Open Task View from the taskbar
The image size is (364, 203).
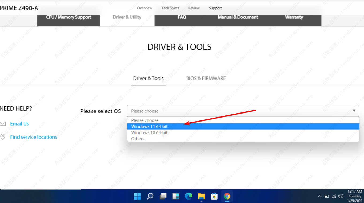click(x=163, y=196)
